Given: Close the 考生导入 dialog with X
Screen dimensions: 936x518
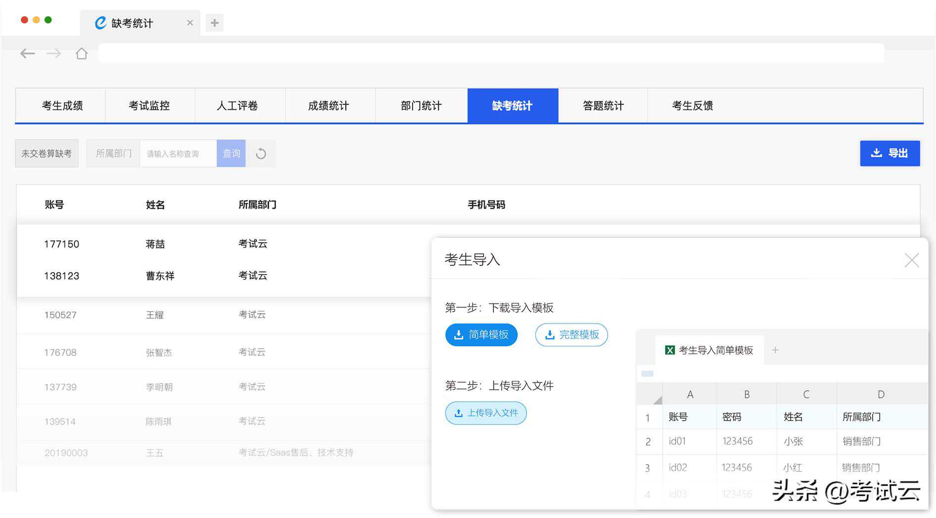Looking at the screenshot, I should click(x=911, y=260).
